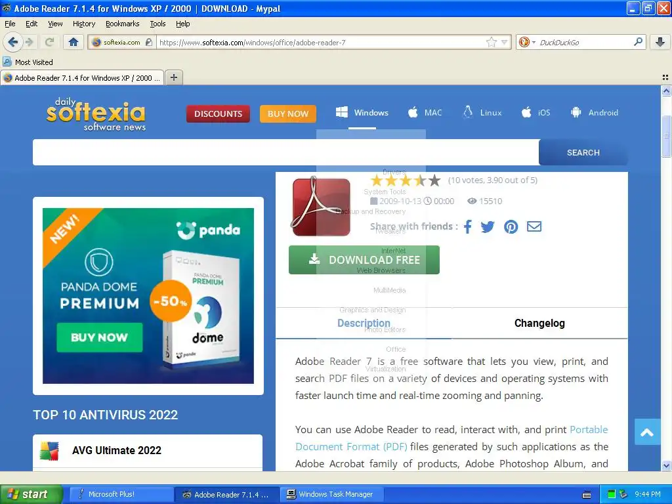Click the blue SEARCH button

(x=583, y=152)
